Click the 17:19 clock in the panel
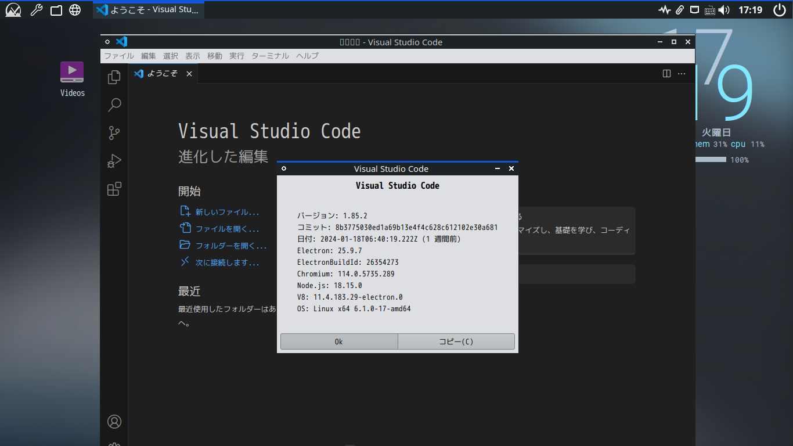Viewport: 793px width, 446px height. point(751,10)
